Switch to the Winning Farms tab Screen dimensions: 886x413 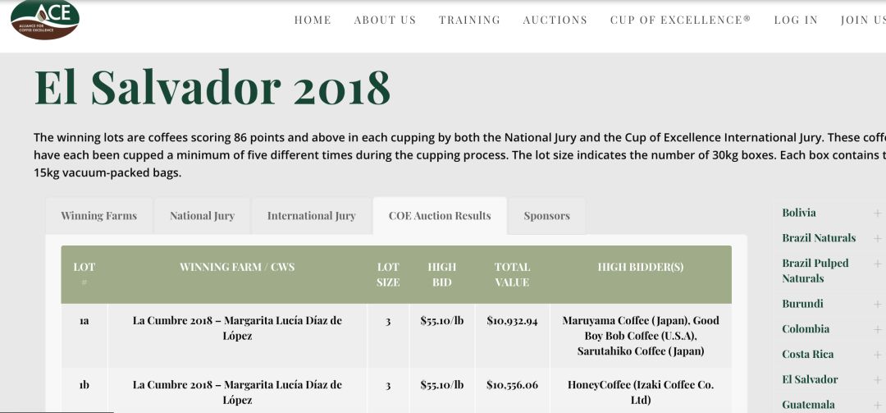[x=98, y=216]
